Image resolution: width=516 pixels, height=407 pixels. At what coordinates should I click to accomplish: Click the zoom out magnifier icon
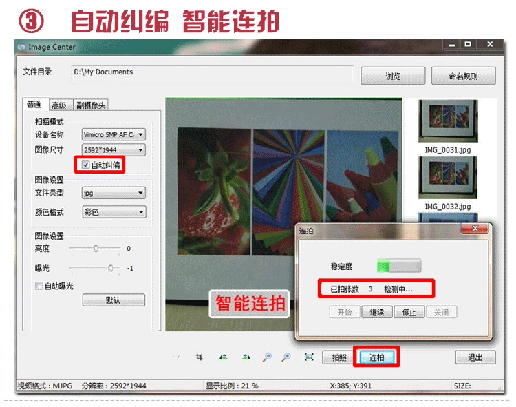(x=267, y=357)
